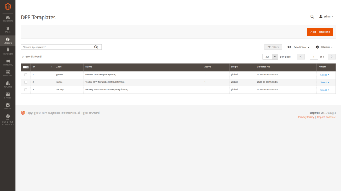The width and height of the screenshot is (341, 191).
Task: Open the Stores sidebar menu
Action: tap(7, 95)
